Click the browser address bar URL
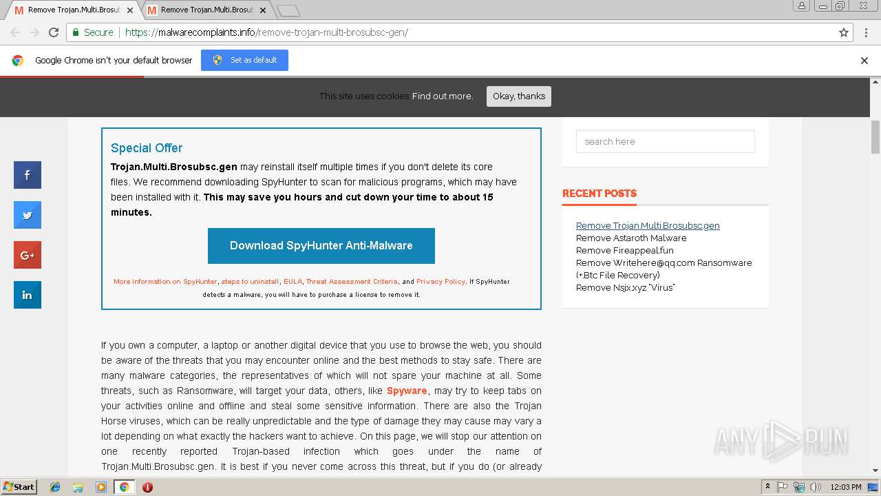This screenshot has height=496, width=881. tap(266, 32)
